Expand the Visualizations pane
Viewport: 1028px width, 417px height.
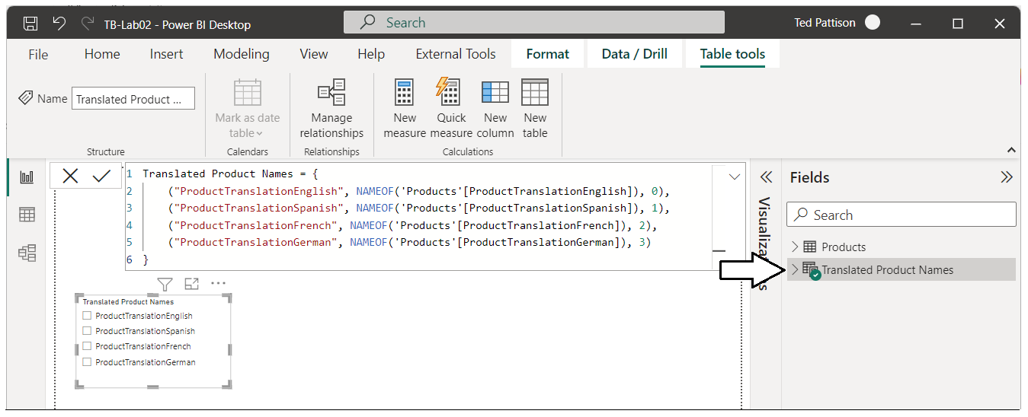point(766,177)
